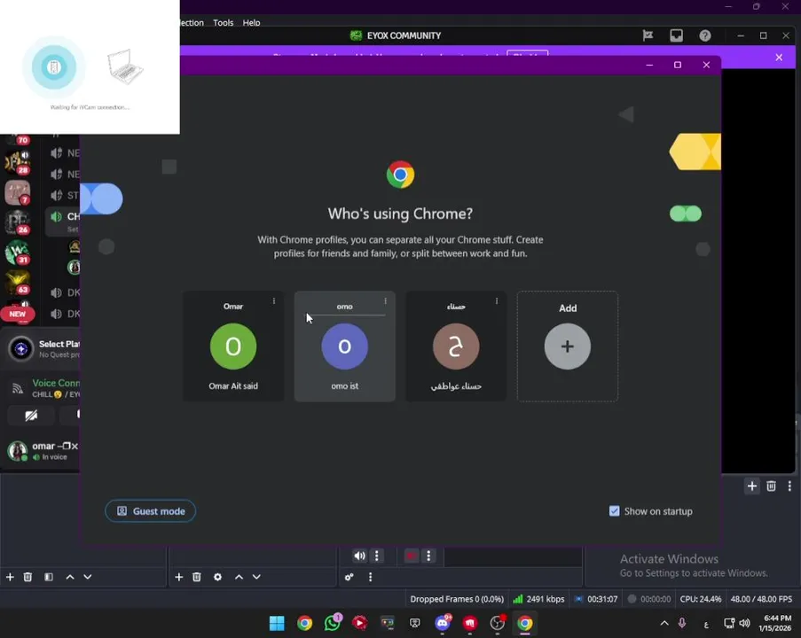Open options beside the muted mixer track
This screenshot has height=638, width=801.
428,556
